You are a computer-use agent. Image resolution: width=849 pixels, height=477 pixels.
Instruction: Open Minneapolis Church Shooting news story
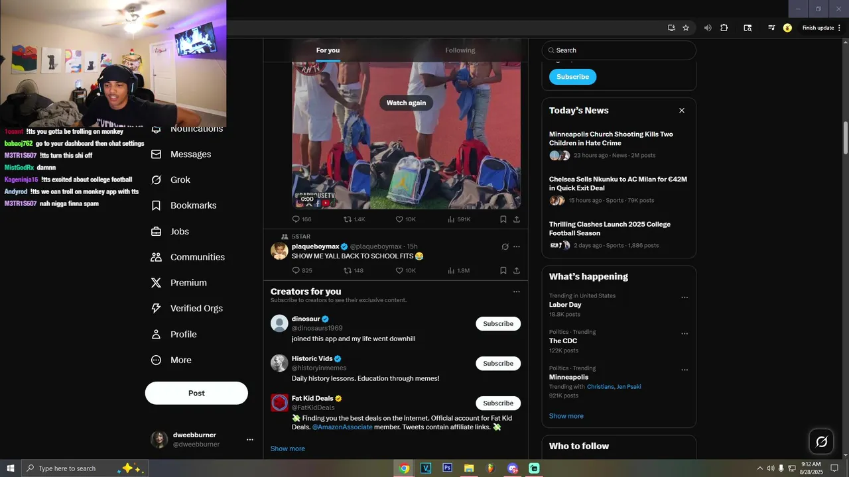(x=611, y=138)
